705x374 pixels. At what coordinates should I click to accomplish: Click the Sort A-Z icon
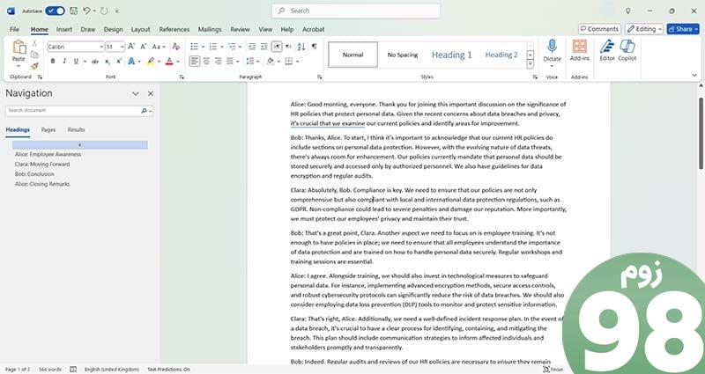tap(301, 47)
